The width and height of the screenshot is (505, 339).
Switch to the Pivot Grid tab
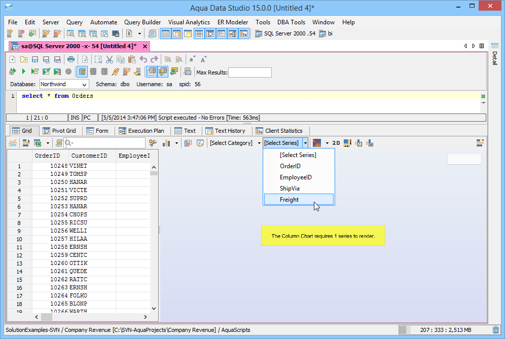(60, 131)
